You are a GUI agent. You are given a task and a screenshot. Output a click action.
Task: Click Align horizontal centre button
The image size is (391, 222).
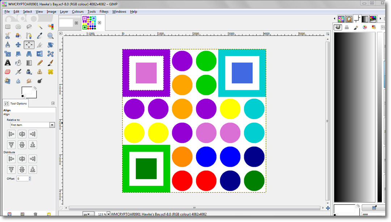(22, 134)
